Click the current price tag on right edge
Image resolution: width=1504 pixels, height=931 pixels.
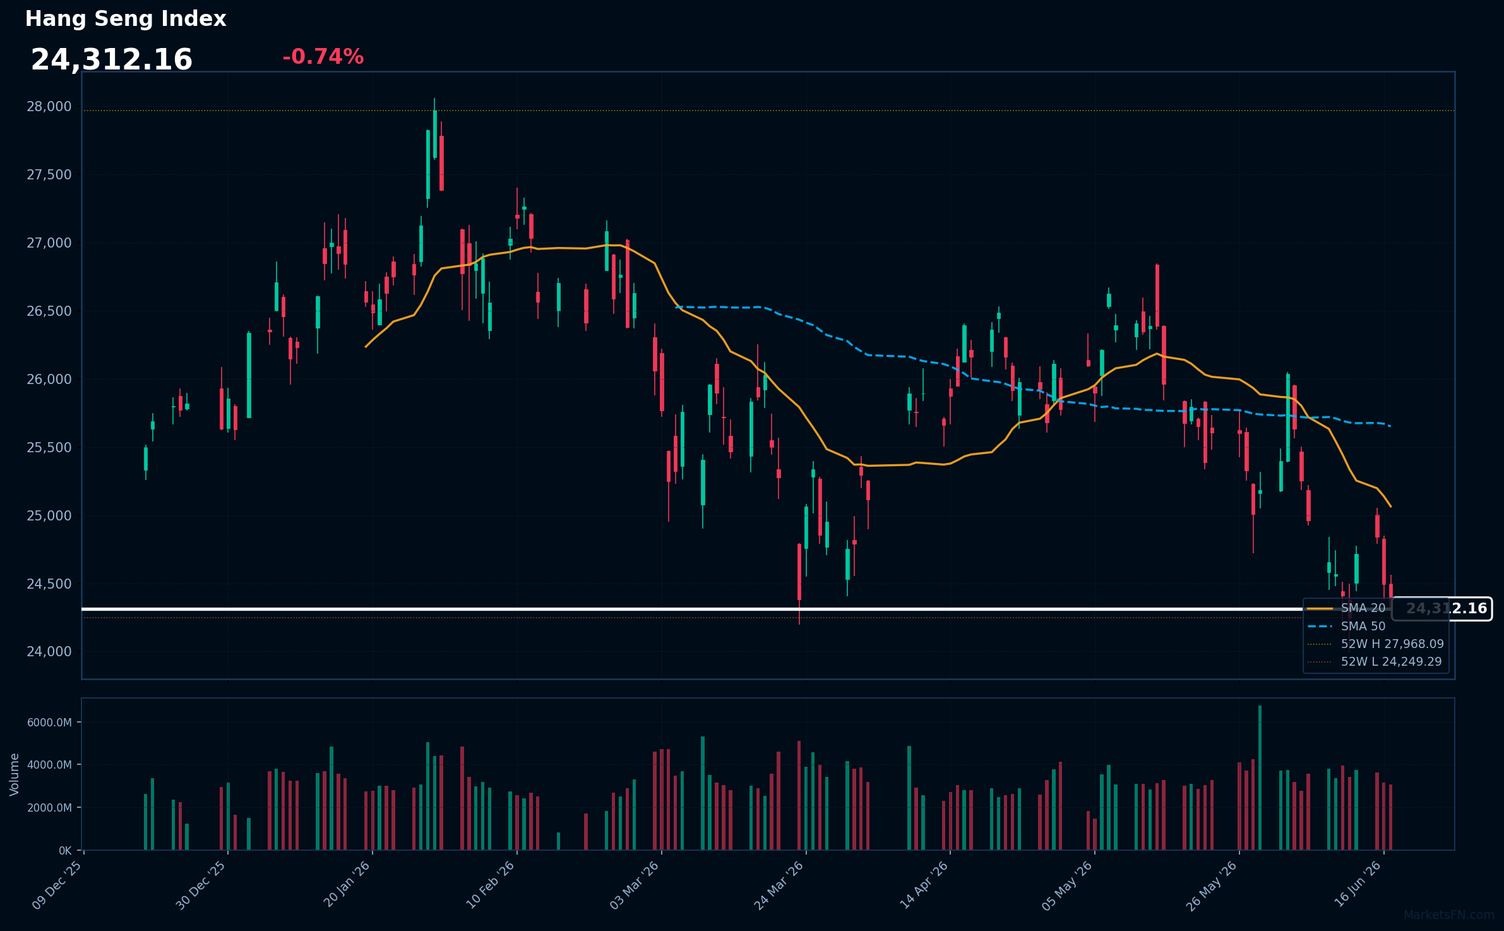1442,609
